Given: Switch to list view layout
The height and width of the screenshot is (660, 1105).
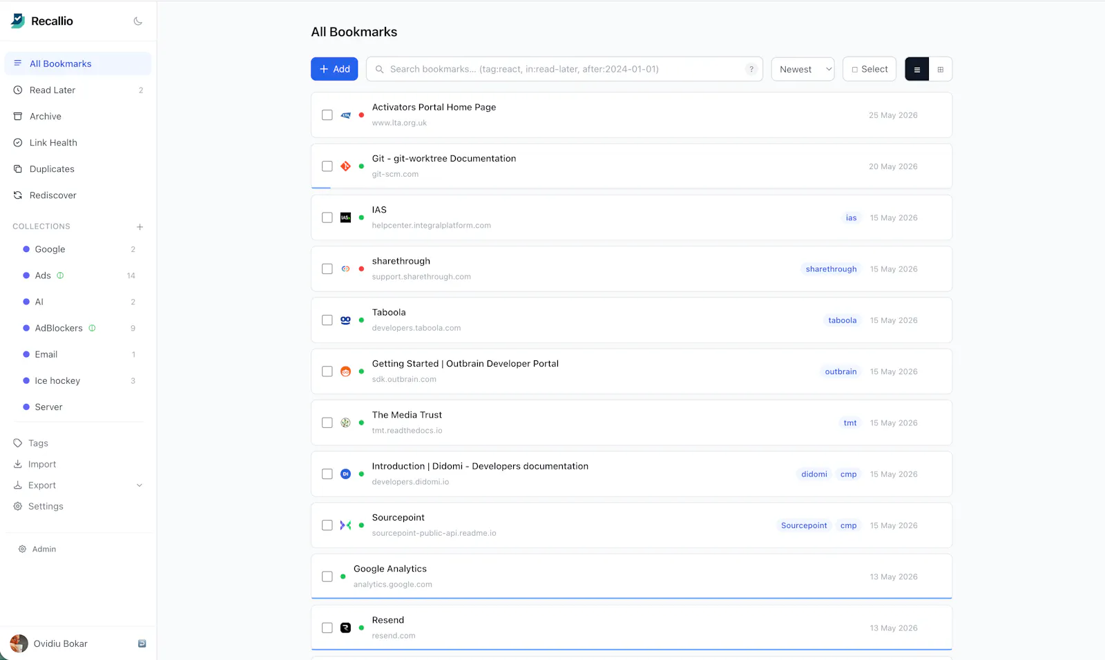Looking at the screenshot, I should click(x=917, y=69).
